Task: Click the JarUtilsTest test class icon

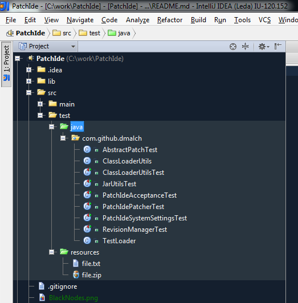Action: pyautogui.click(x=87, y=183)
